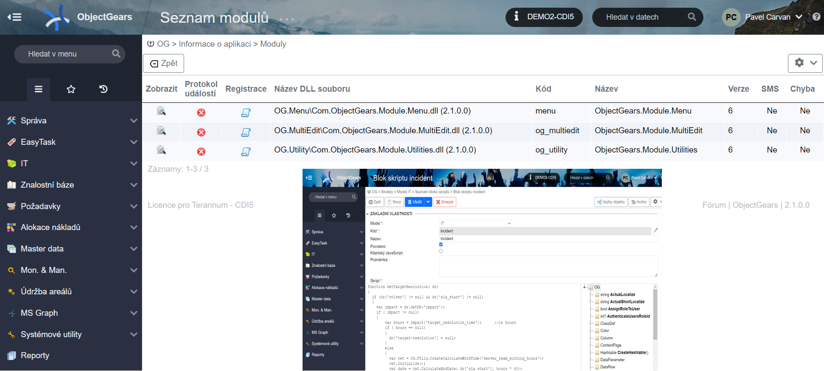Expand the Znalostní báze chevron
Screen dimensions: 824x371
(134, 185)
